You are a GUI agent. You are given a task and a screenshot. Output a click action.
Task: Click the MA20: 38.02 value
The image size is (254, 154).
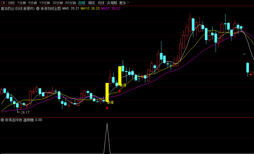110,8
